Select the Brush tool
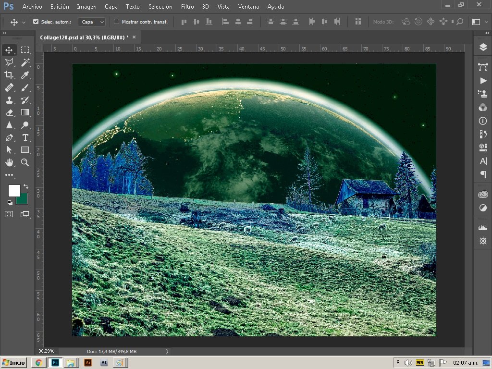The height and width of the screenshot is (369, 492). pyautogui.click(x=25, y=87)
